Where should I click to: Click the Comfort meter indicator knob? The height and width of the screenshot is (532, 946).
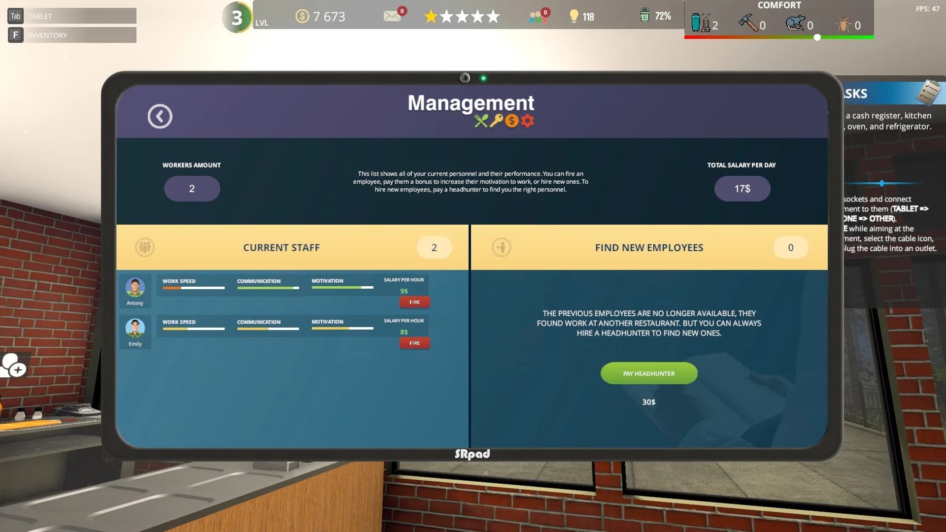[x=817, y=37]
